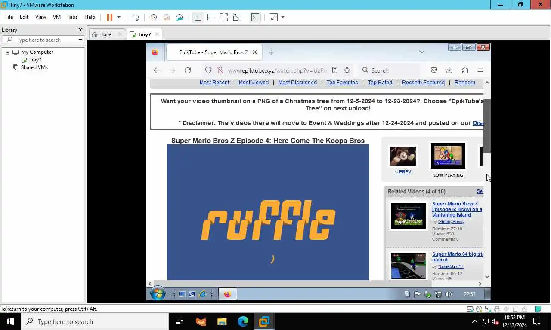Open the Most Recent videos link
Screen dimensions: 551x330
click(x=214, y=82)
